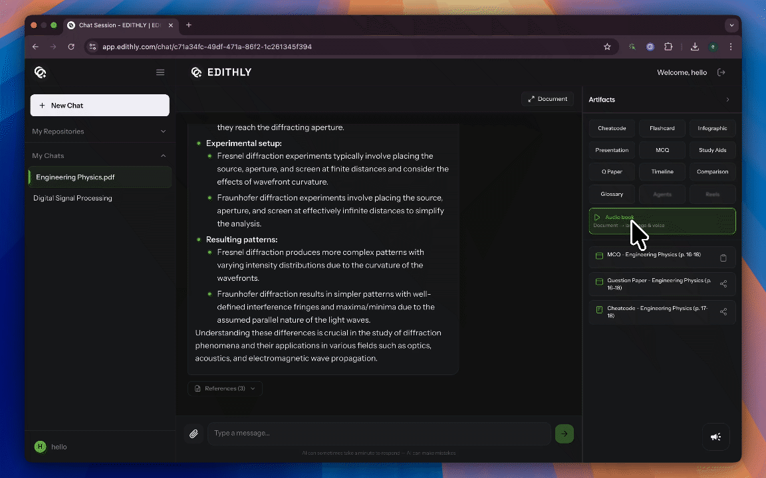The width and height of the screenshot is (766, 478).
Task: Click the browser address bar URL
Action: (207, 47)
